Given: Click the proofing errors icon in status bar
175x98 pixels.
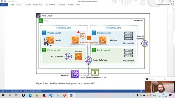Looking at the screenshot, I should pyautogui.click(x=21, y=91).
